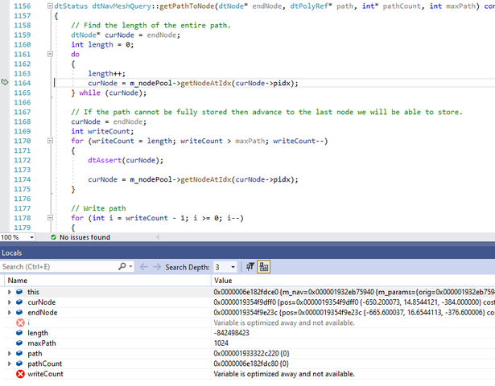Image resolution: width=495 pixels, height=386 pixels.
Task: Select the Locals panel title
Action: pos(12,253)
